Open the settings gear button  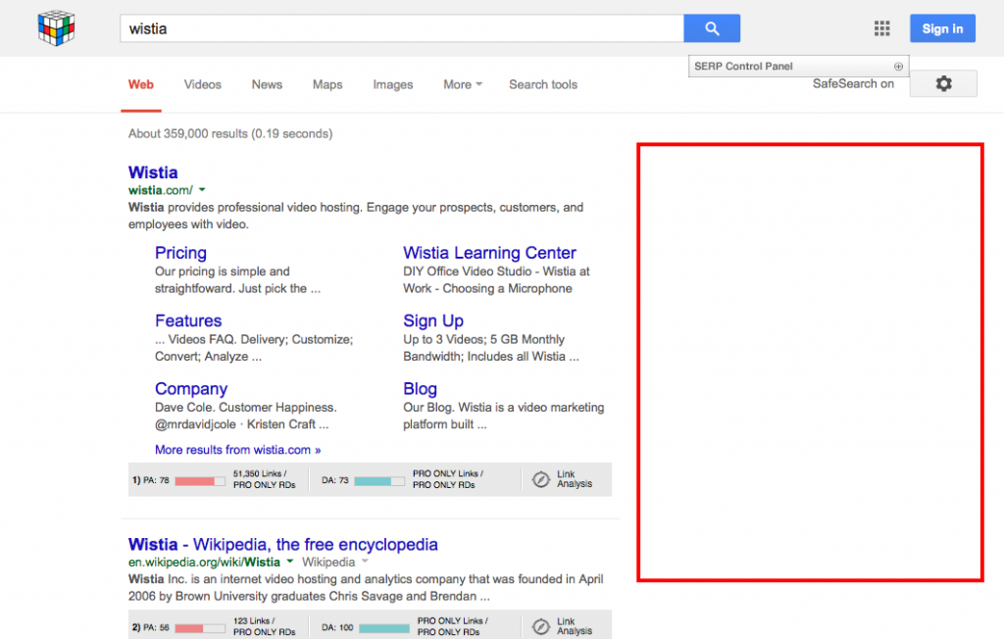coord(943,84)
